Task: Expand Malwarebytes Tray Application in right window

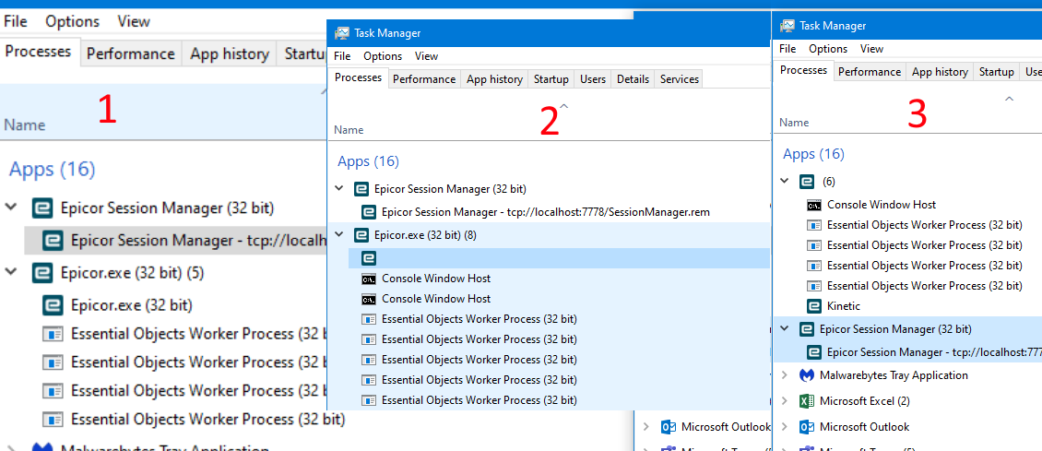Action: click(785, 375)
